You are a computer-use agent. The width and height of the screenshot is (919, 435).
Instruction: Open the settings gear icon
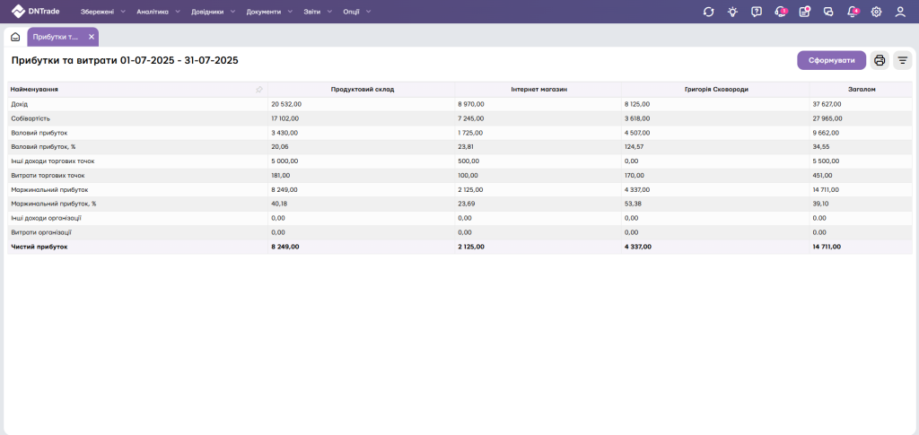[x=876, y=12]
